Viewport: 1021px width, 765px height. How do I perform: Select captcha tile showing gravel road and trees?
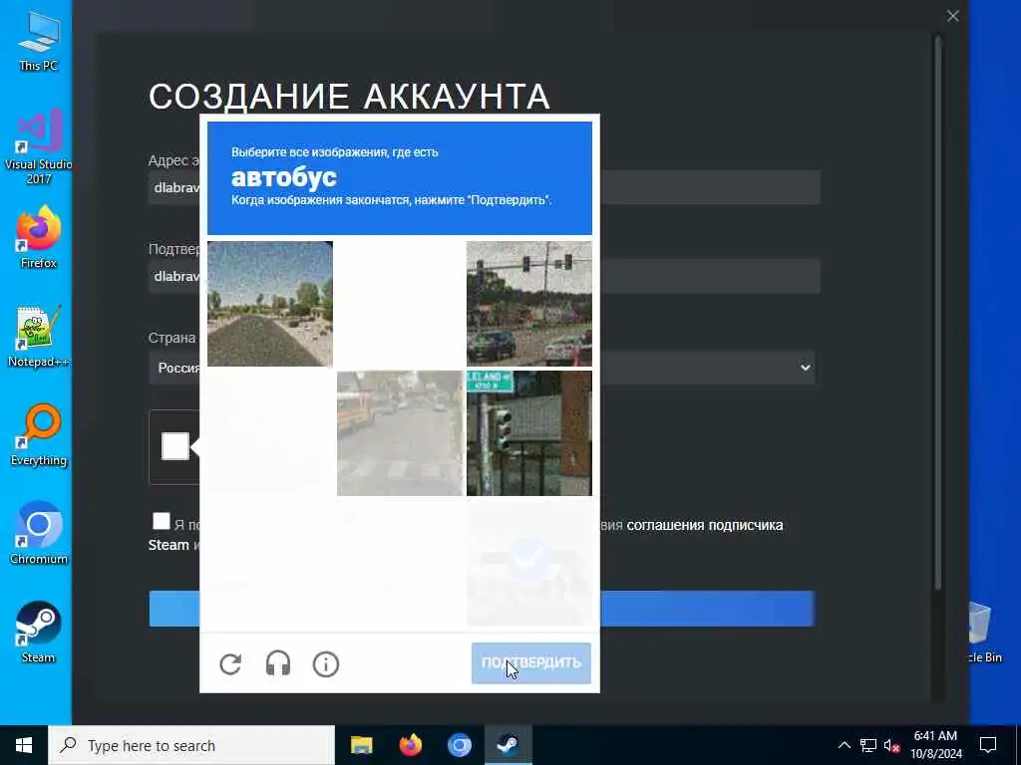click(x=270, y=304)
